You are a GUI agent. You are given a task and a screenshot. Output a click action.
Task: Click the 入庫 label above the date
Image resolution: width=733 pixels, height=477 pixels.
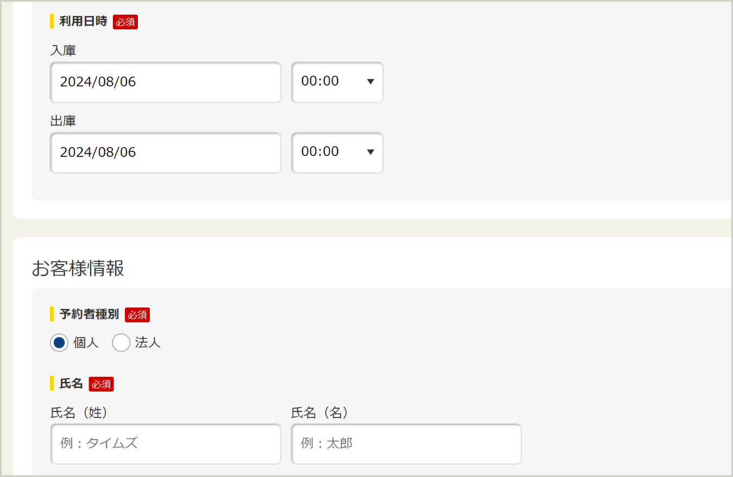(63, 51)
